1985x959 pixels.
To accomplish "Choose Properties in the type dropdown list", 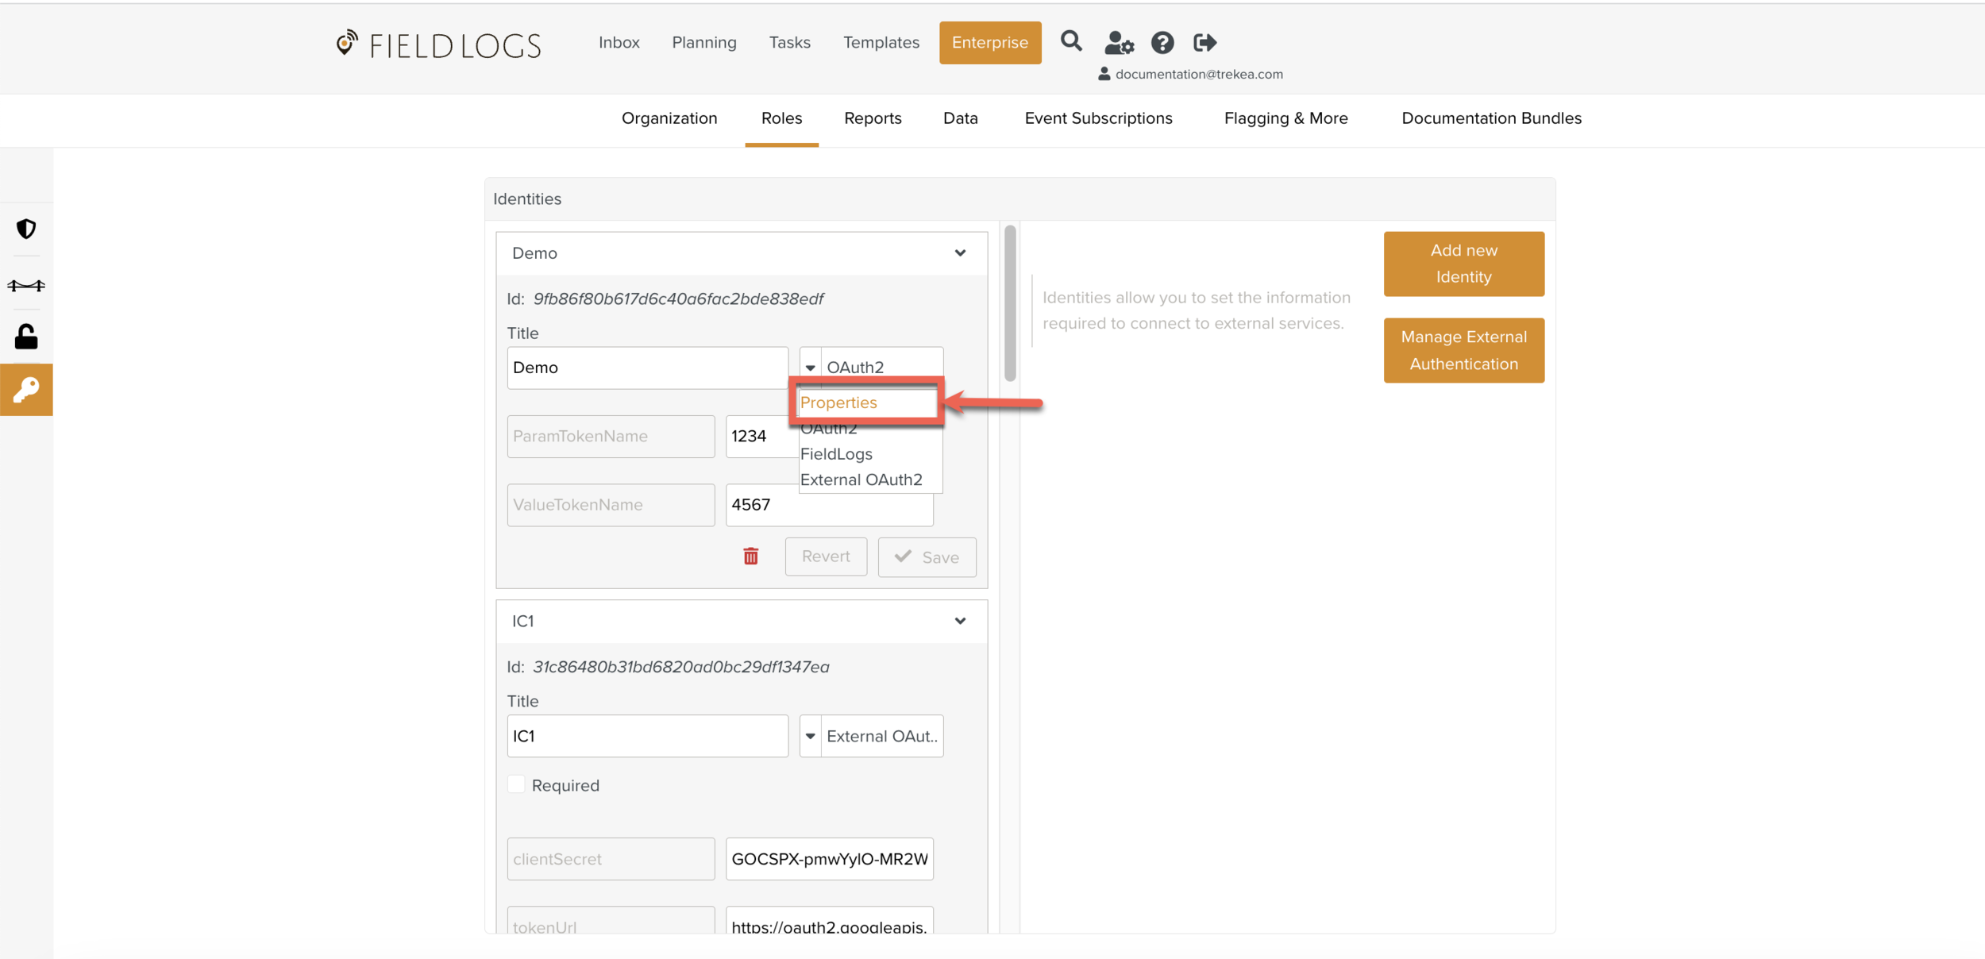I will [x=838, y=402].
